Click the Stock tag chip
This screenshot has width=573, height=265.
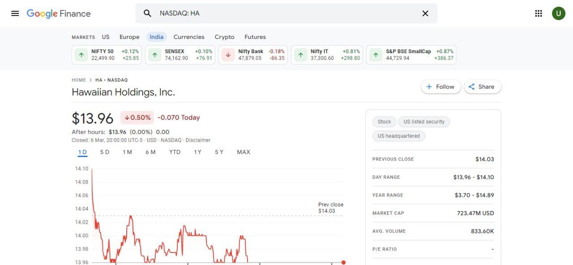coord(384,122)
